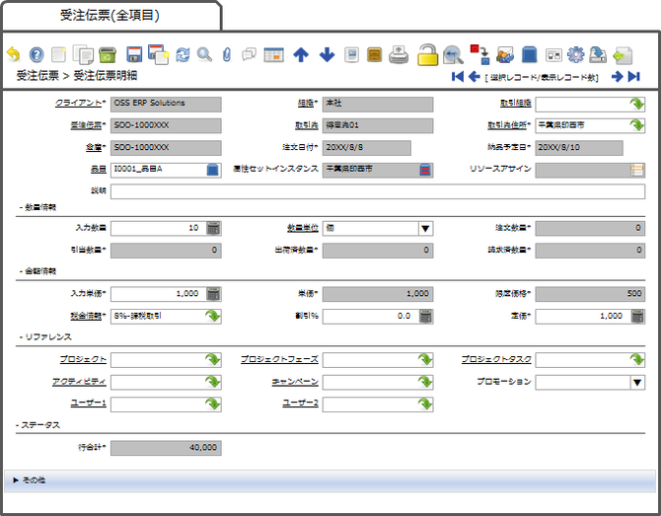
Task: Go to detail record with down arrow
Action: 327,55
